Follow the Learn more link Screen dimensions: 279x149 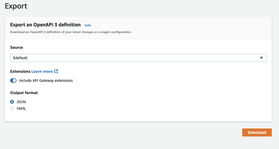tap(42, 71)
